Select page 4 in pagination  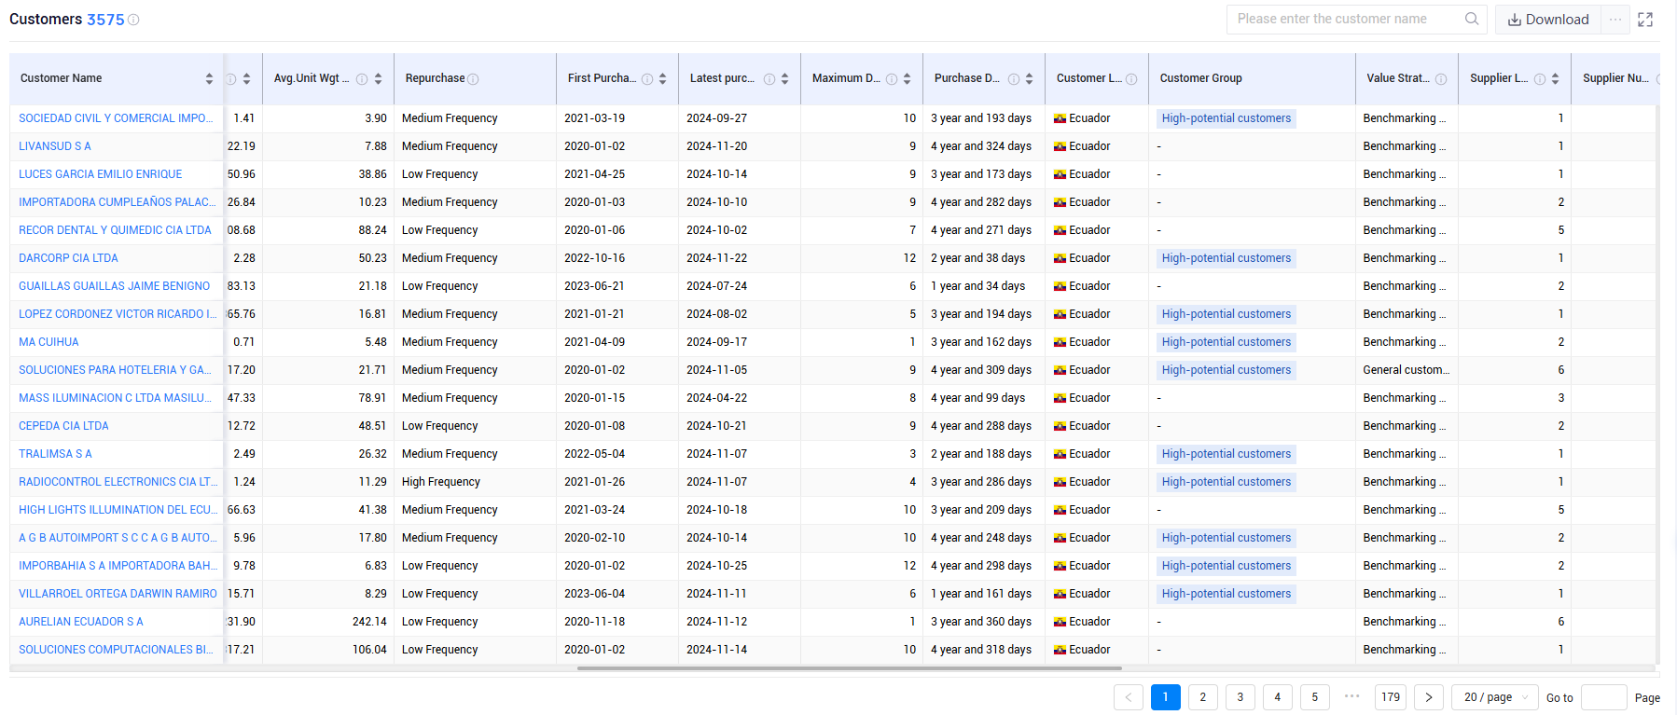[1278, 697]
